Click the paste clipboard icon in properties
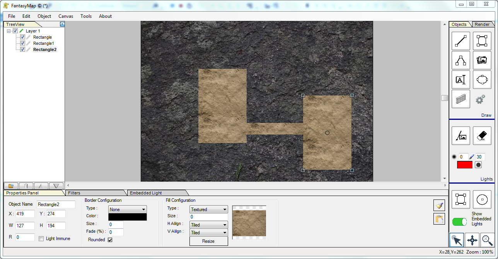Viewport: 498px width, 259px height. (x=439, y=219)
